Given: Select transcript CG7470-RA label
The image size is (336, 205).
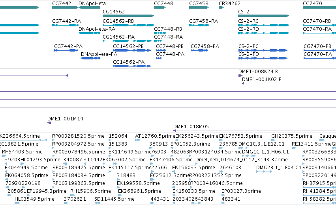Looking at the screenshot, I should pyautogui.click(x=317, y=29).
